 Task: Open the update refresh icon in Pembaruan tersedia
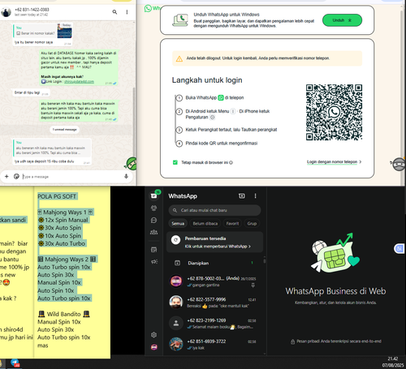(x=176, y=239)
